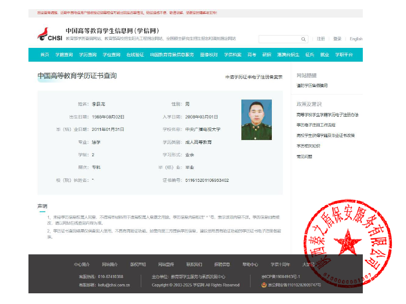
Task: Open 港澳台招生 navigation item
Action: 288,54
